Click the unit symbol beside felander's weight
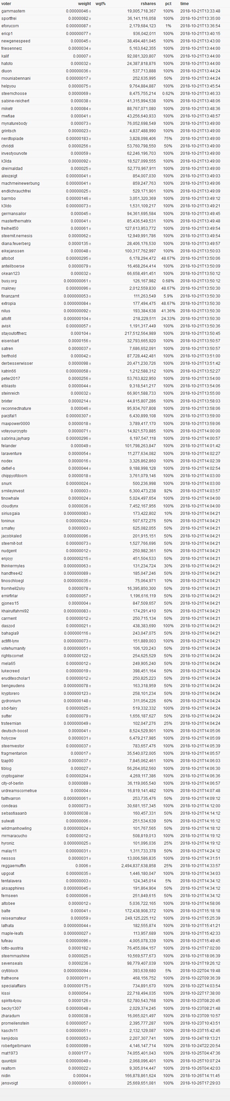This screenshot has width=230, height=1101. pos(90,446)
